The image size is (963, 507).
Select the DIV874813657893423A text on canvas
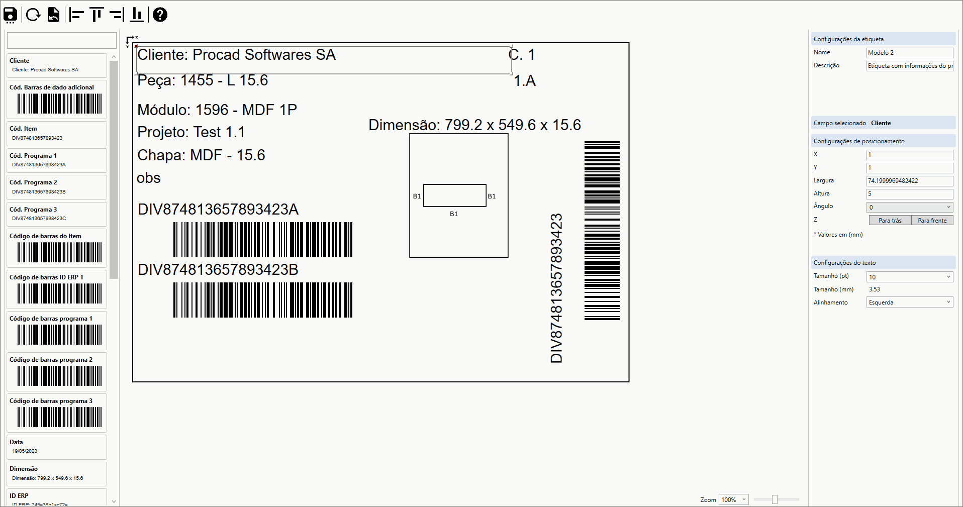(x=218, y=210)
